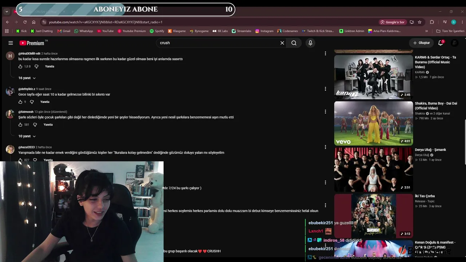Reply to fatmossh's comment with Yanıtla

click(x=48, y=125)
